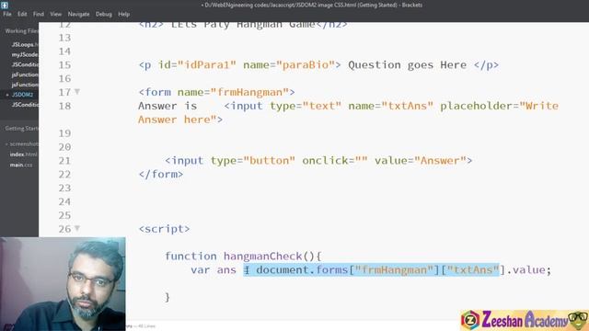The height and width of the screenshot is (331, 589).
Task: Click the webcam video overlay
Action: point(63,284)
